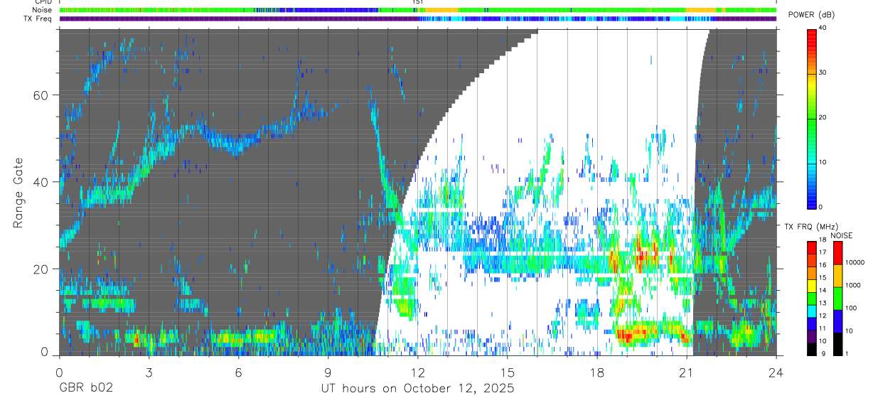Click the 12 tick on UT hours axis
Viewport: 873px width, 403px height.
[417, 372]
